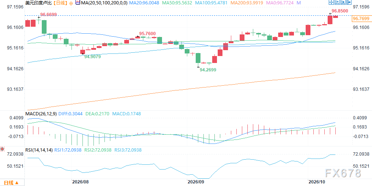The width and height of the screenshot is (372, 186).
Task: Click the right-axis 93.1637 price label
Action: click(x=361, y=89)
